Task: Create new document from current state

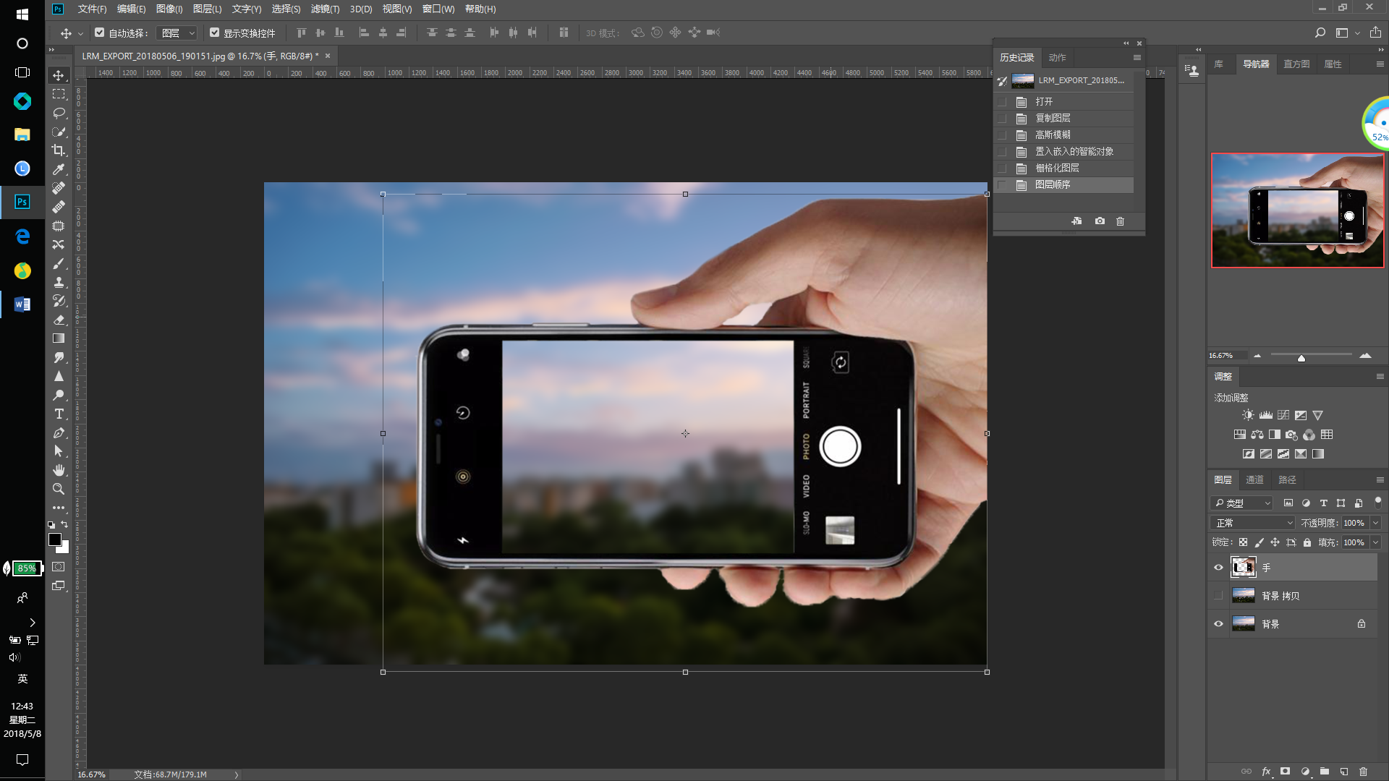Action: click(x=1076, y=221)
